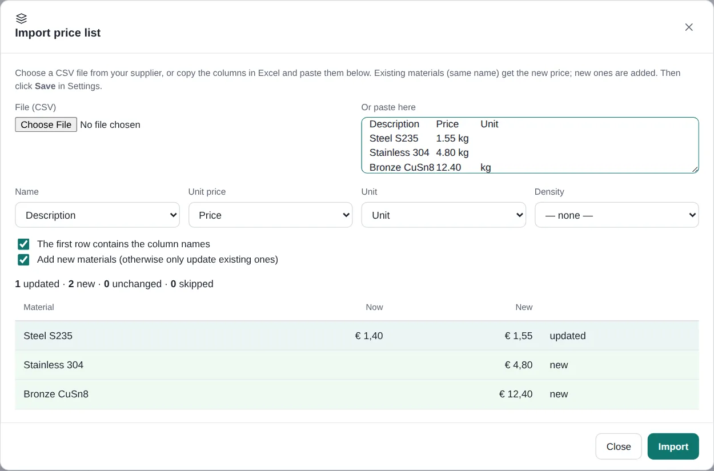Open the Name column dropdown
Screen dimensions: 714x471
pyautogui.click(x=98, y=215)
